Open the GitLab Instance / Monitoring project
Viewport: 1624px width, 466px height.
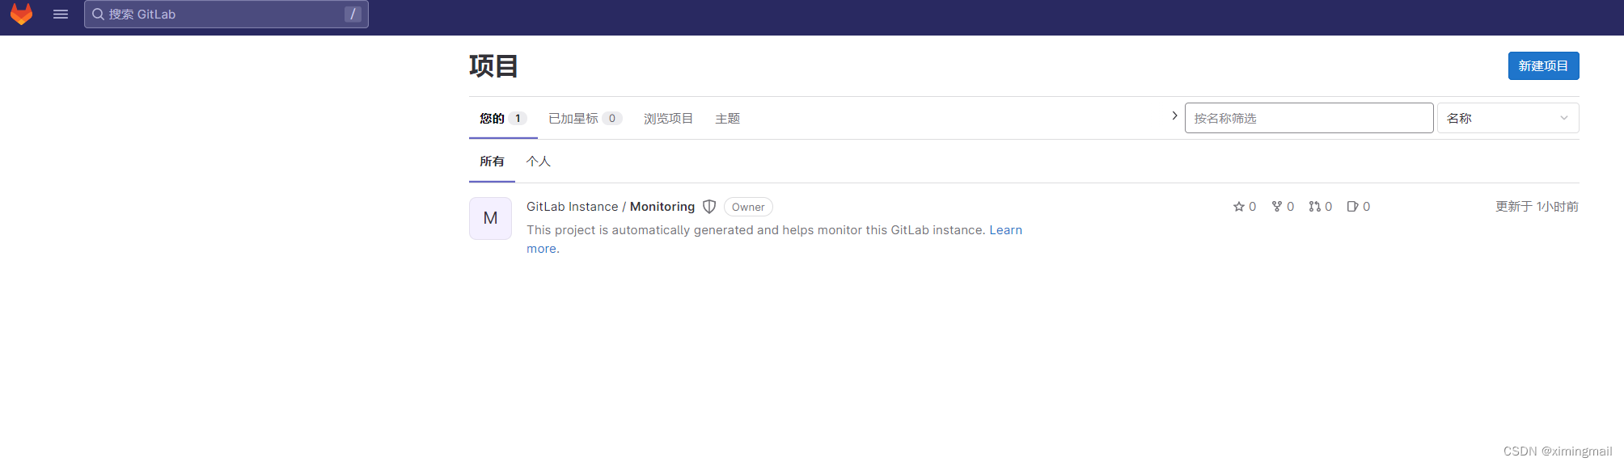(611, 207)
